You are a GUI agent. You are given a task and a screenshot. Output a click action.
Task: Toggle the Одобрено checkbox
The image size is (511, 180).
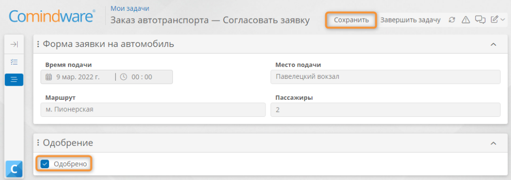tap(45, 164)
